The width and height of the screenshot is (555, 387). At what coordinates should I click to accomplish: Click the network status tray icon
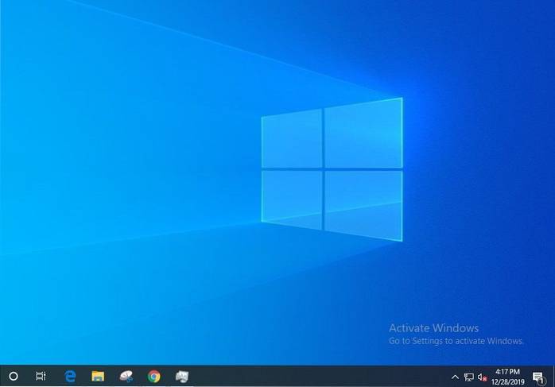pos(468,377)
